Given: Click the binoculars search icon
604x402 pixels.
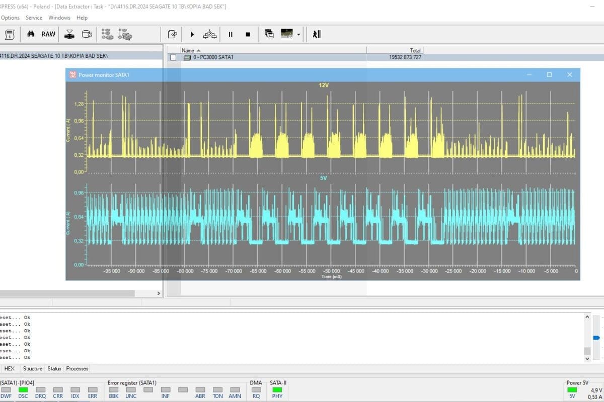Looking at the screenshot, I should 31,34.
